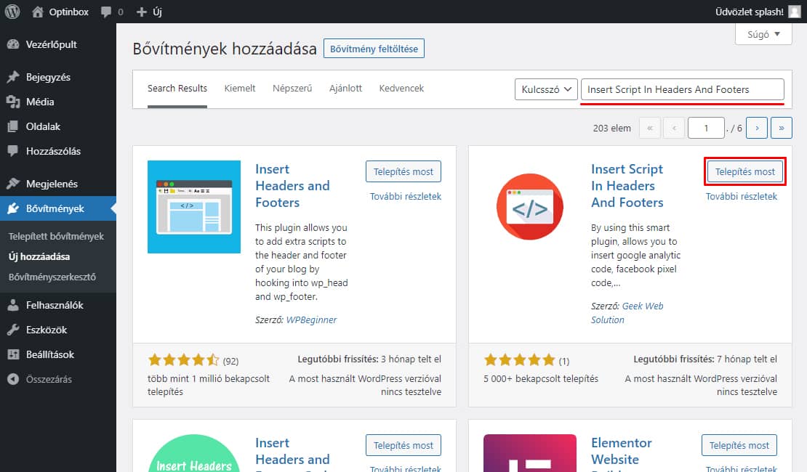Switch to the Népszerű tab

pyautogui.click(x=292, y=89)
